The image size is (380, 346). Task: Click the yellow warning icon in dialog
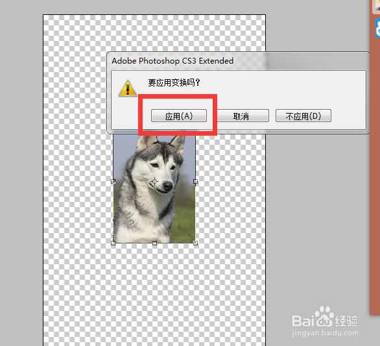(128, 88)
